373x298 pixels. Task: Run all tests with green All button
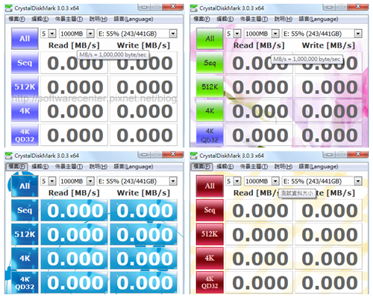[210, 39]
